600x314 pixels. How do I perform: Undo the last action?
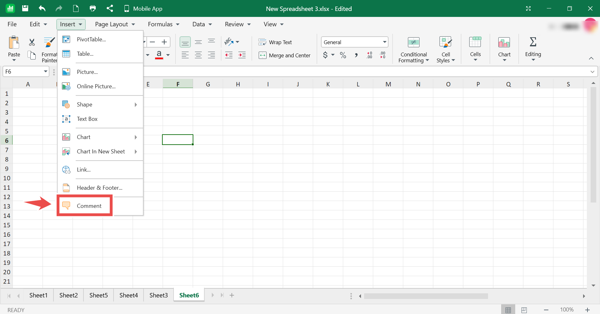pyautogui.click(x=42, y=8)
